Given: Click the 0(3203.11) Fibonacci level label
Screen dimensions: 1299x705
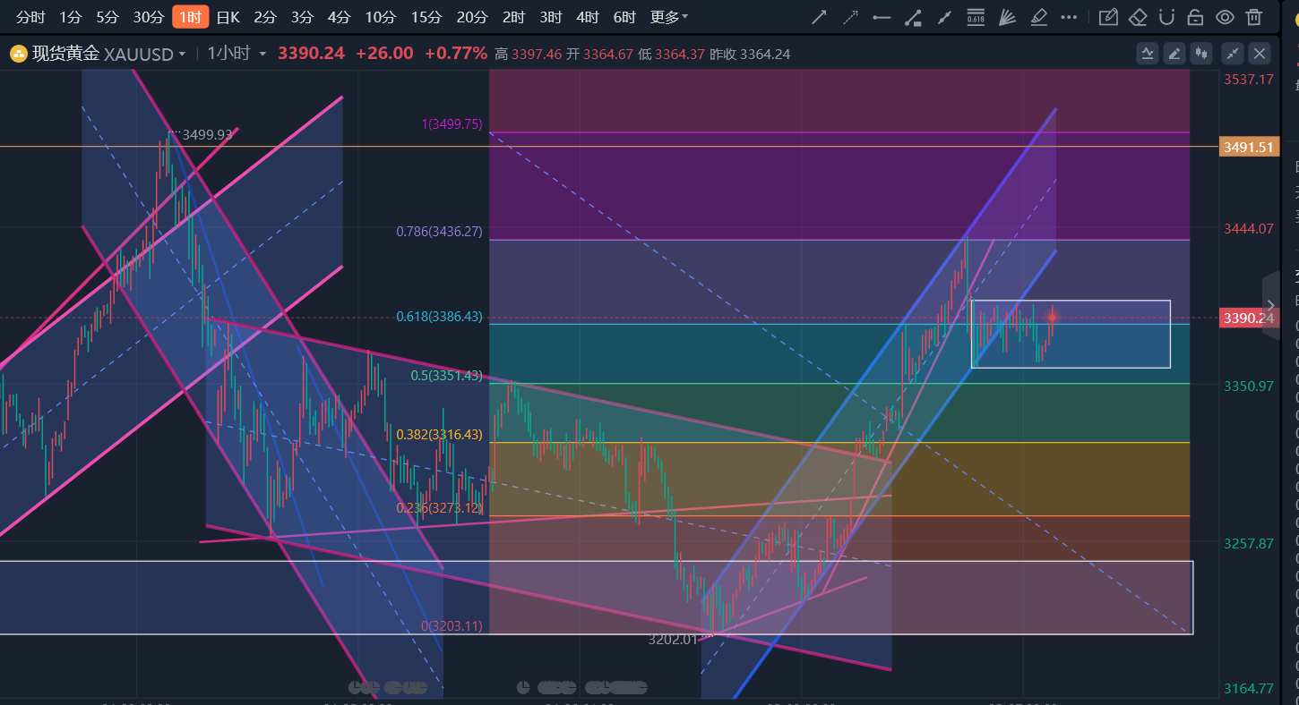Looking at the screenshot, I should pos(452,626).
